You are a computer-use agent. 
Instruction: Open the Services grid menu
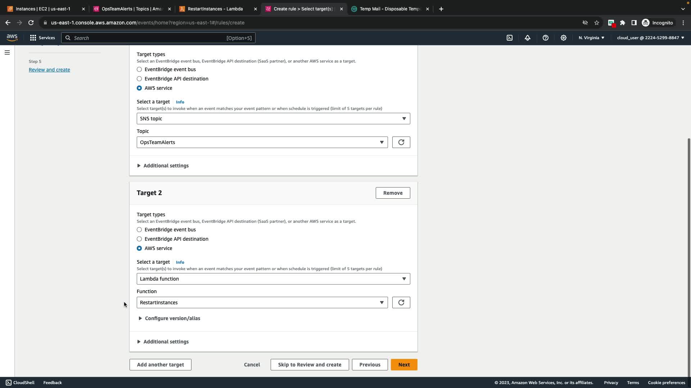(x=42, y=38)
